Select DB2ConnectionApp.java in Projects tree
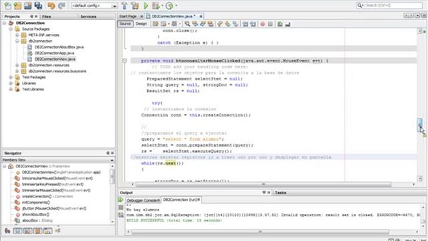This screenshot has height=241, width=428. (55, 53)
